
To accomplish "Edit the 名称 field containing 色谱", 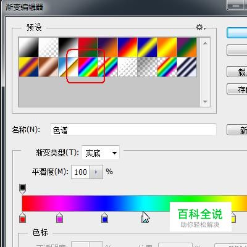I will [133, 130].
